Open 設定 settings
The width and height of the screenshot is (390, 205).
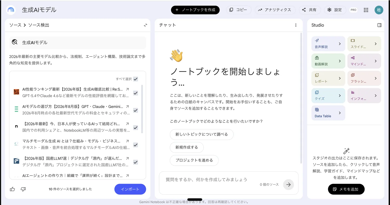point(335,10)
